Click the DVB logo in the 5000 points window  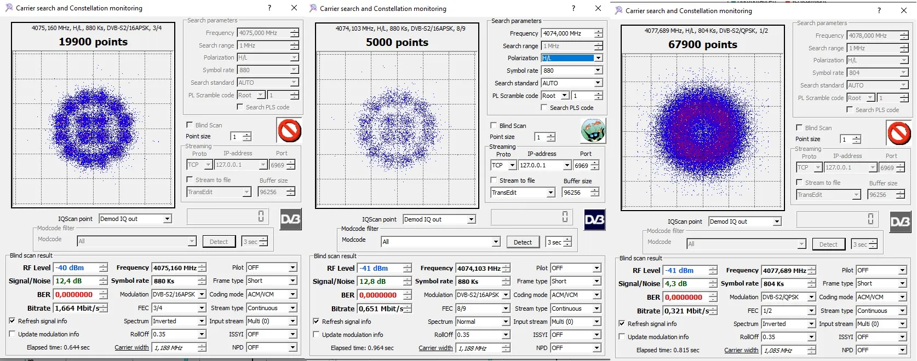click(x=594, y=220)
